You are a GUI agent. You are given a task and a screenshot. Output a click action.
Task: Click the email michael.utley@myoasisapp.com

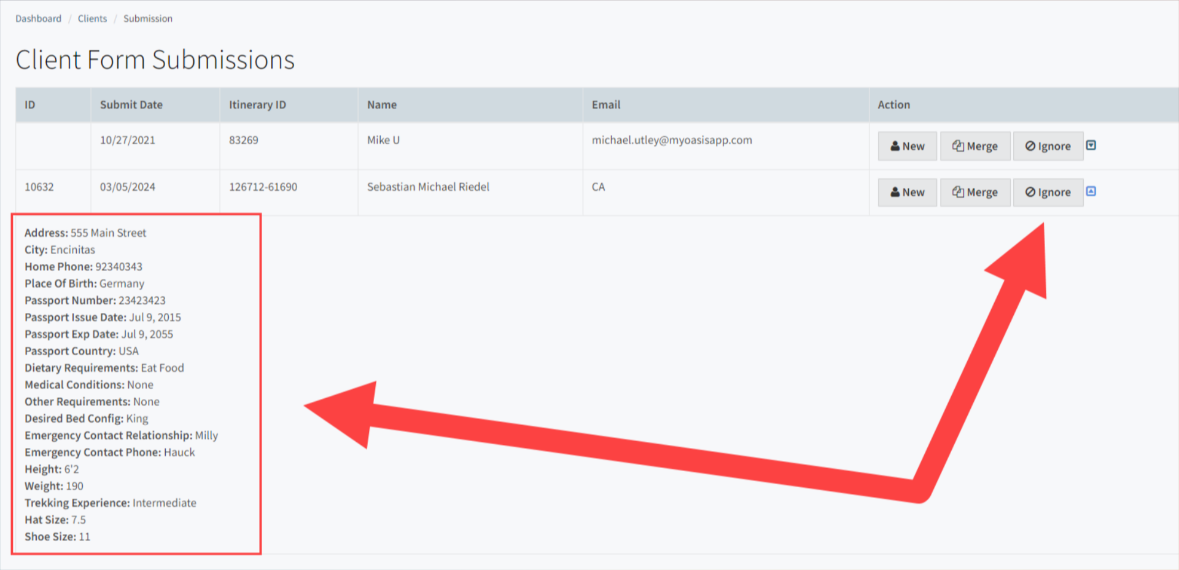(x=672, y=140)
